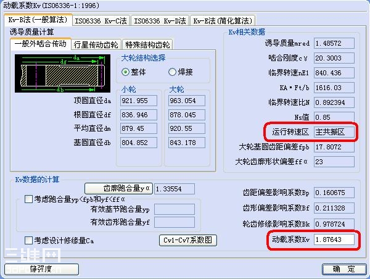The width and height of the screenshot is (370, 279).
Task: Click 小轮 平均直径dm field 879.45
Action: 139,128
